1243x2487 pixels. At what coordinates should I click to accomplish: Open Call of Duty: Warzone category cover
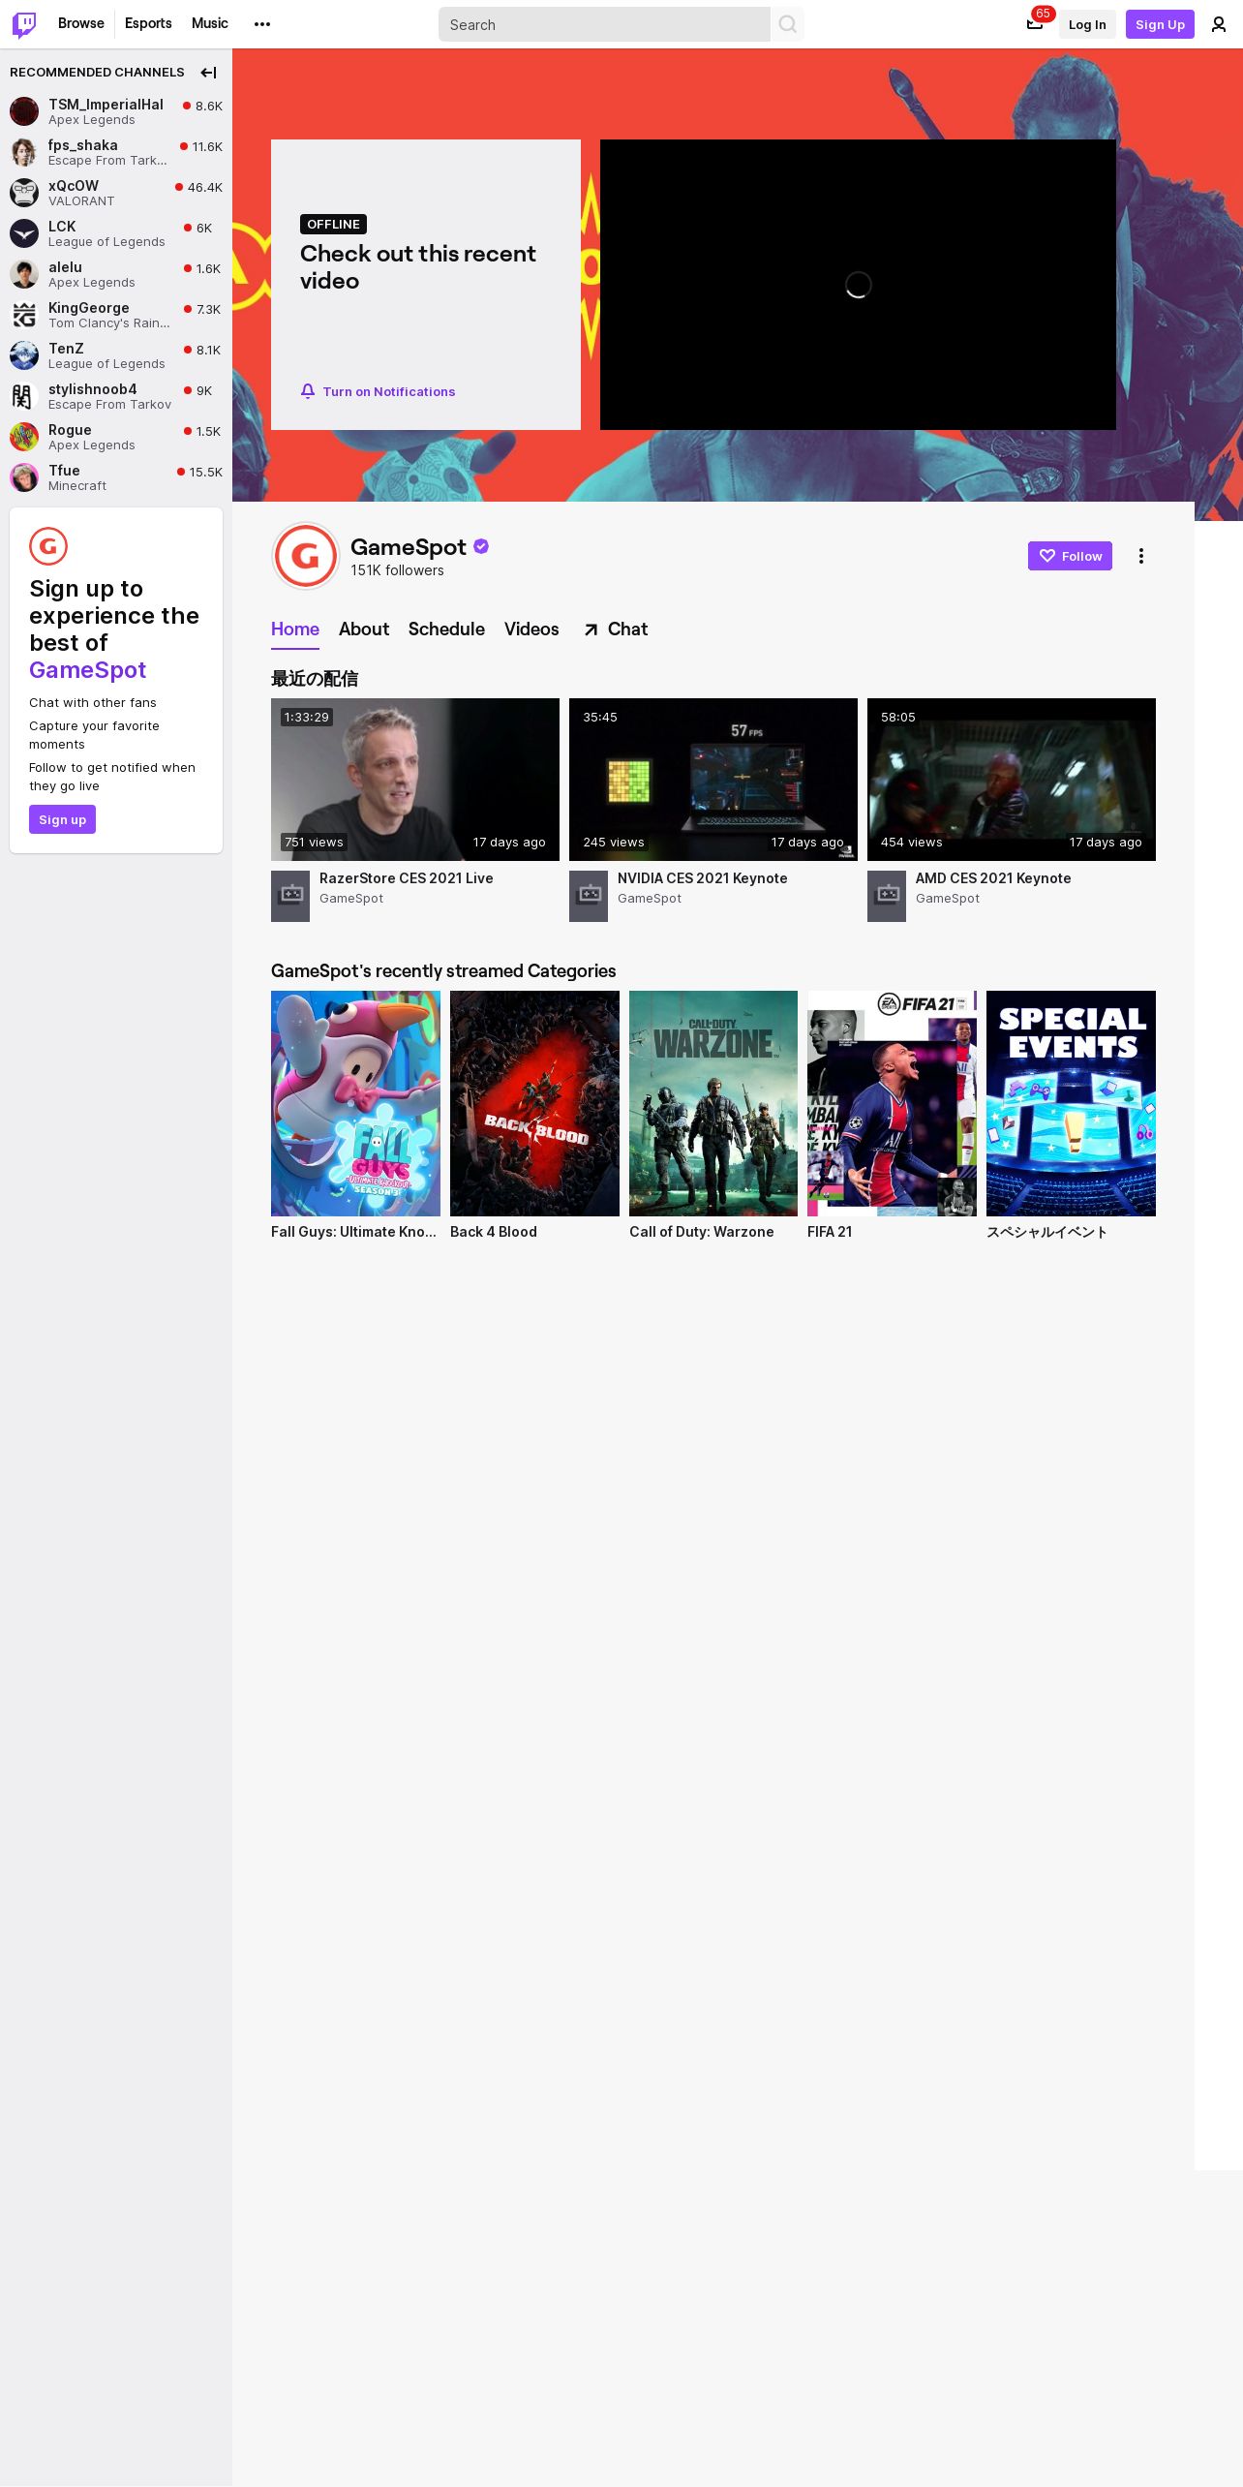pos(713,1103)
